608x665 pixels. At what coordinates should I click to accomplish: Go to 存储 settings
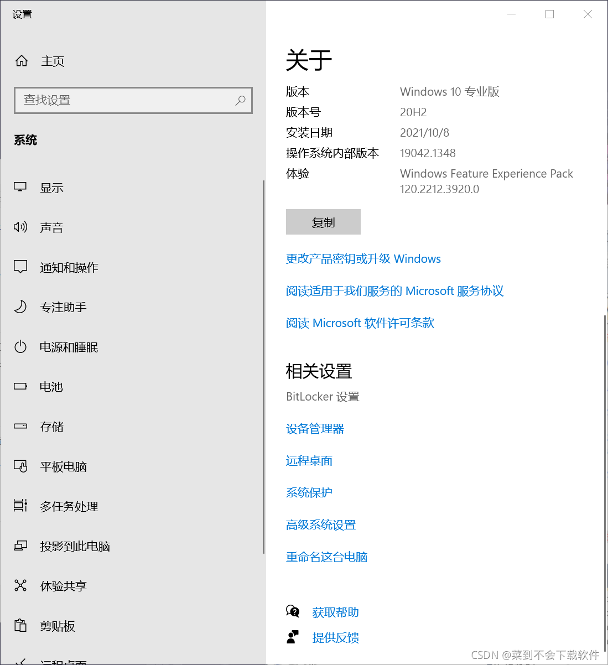pos(51,427)
